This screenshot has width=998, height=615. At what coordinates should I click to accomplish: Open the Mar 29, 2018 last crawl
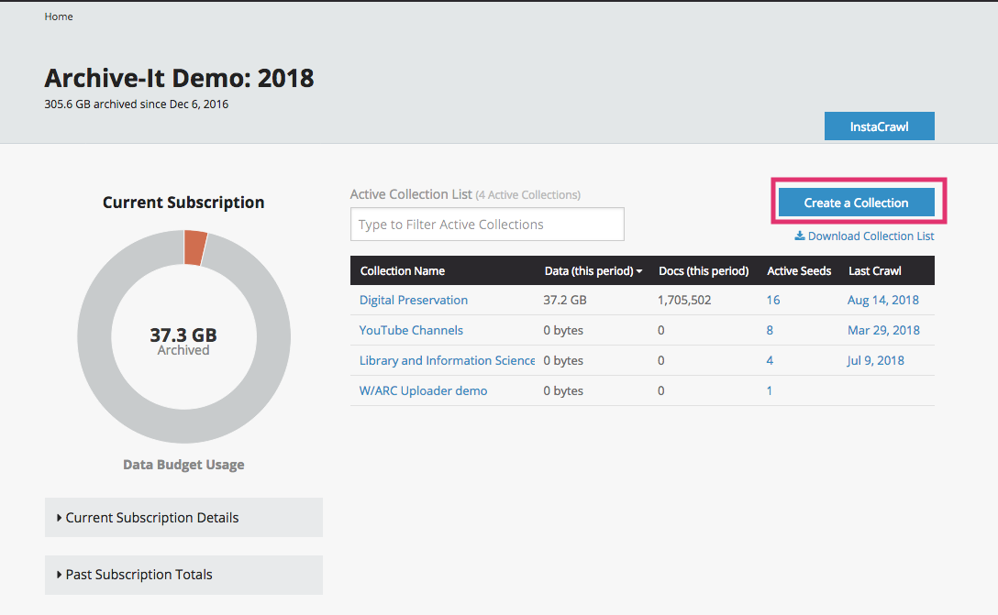[x=882, y=330]
